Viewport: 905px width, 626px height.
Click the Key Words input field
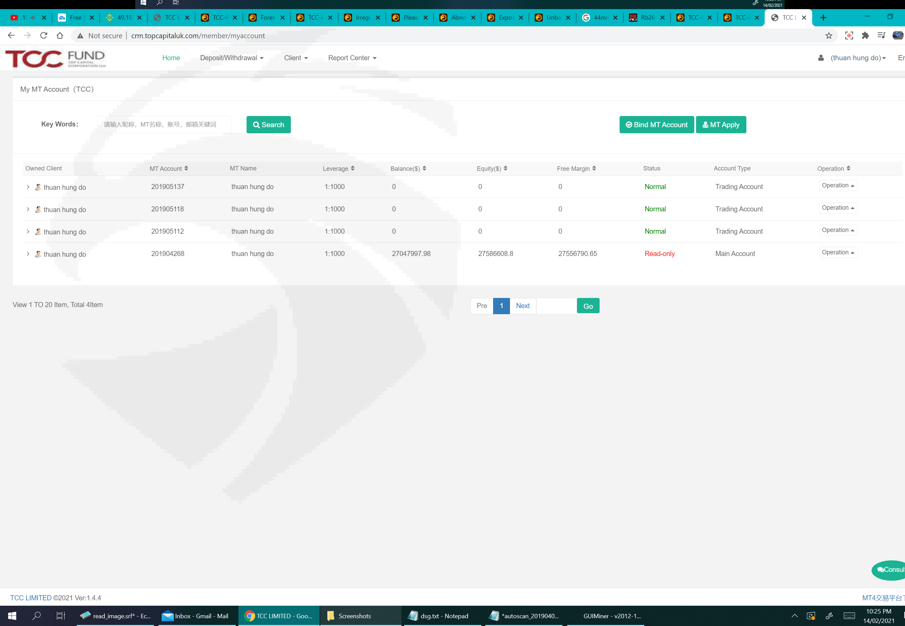(164, 125)
